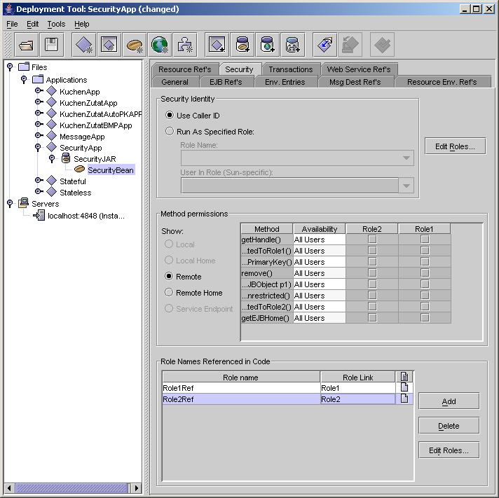
Task: Click the Delete role reference button
Action: [x=449, y=426]
